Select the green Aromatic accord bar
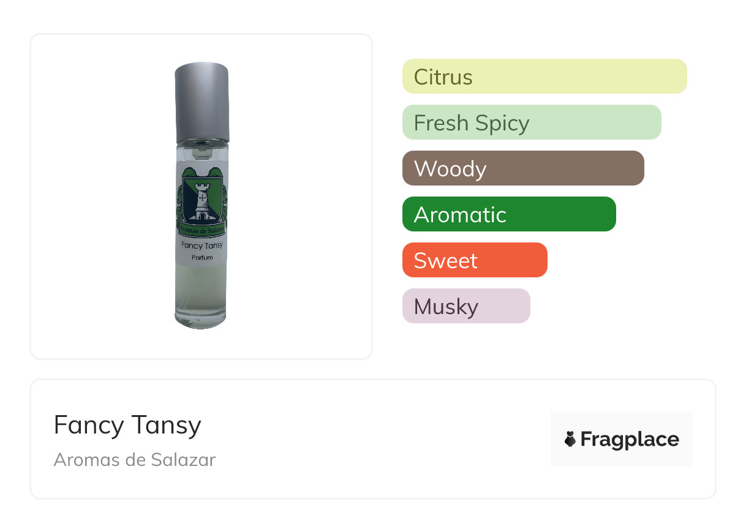This screenshot has width=746, height=529. pos(508,214)
